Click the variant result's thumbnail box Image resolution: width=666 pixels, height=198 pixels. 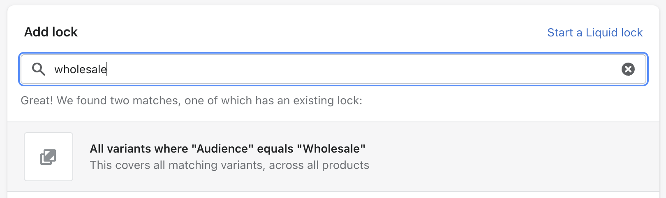coord(49,157)
